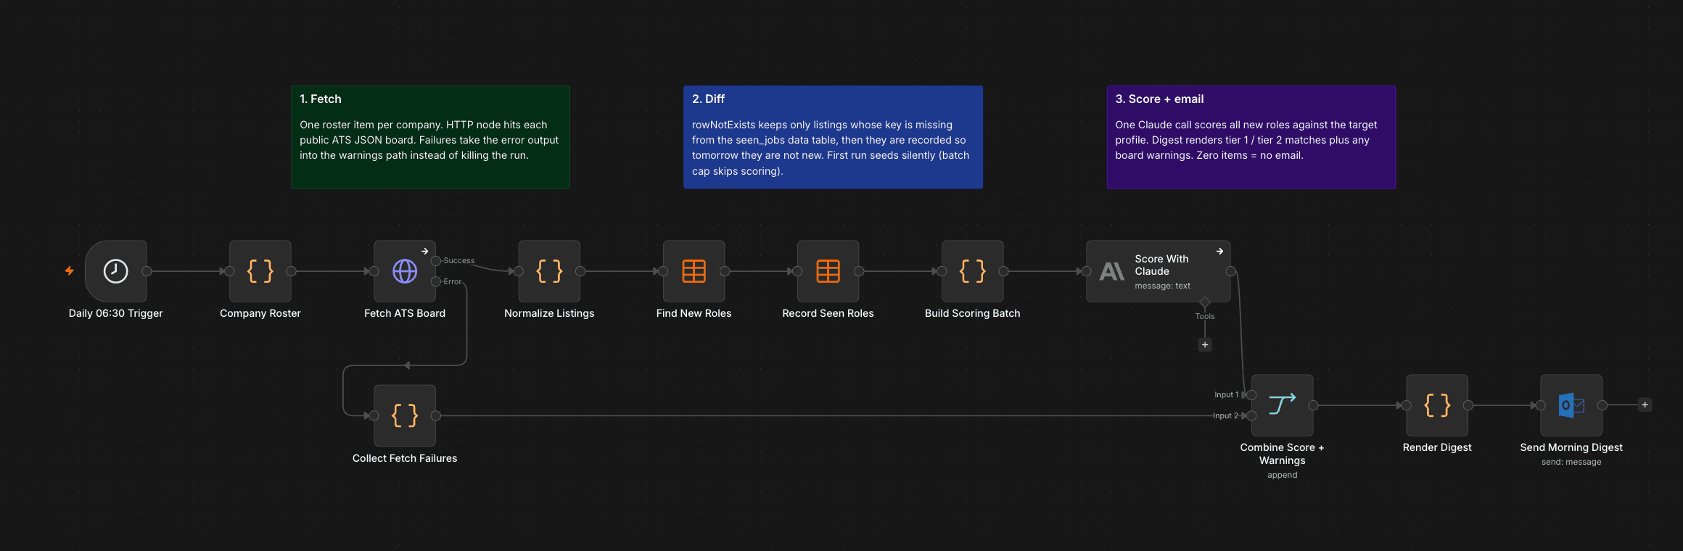
Task: Open the Send Morning Digest Outlook node
Action: tap(1571, 405)
